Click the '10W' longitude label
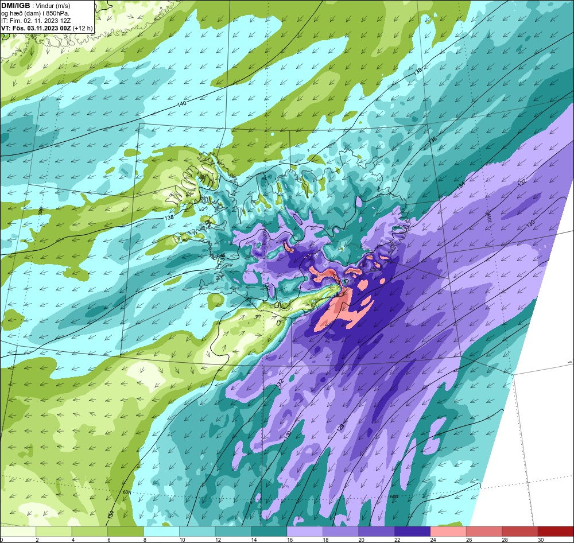The width and height of the screenshot is (574, 543). pos(489,219)
